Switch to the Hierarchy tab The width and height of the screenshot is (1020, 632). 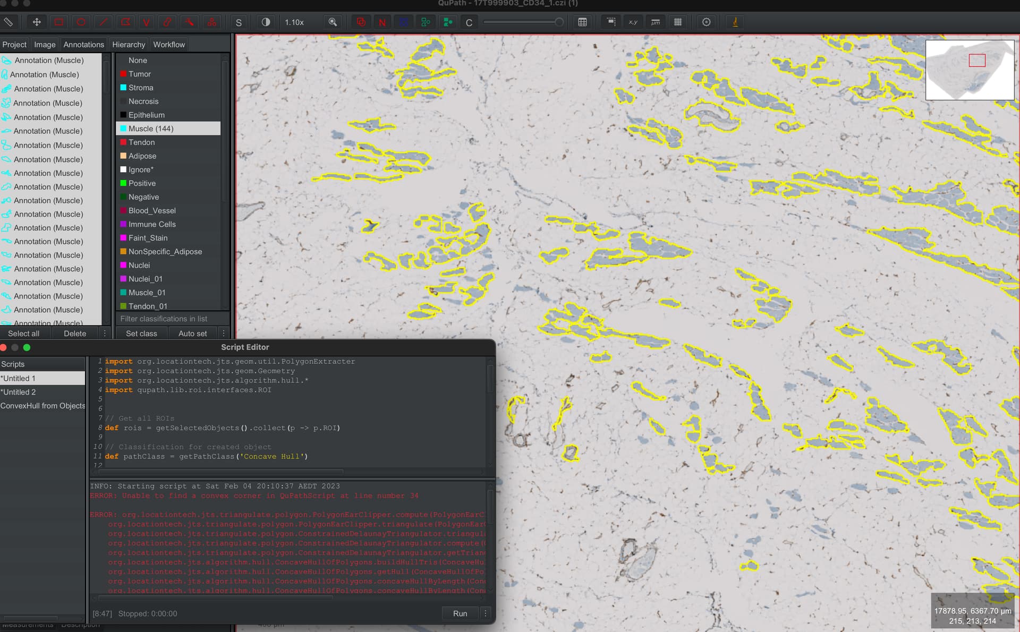coord(128,44)
